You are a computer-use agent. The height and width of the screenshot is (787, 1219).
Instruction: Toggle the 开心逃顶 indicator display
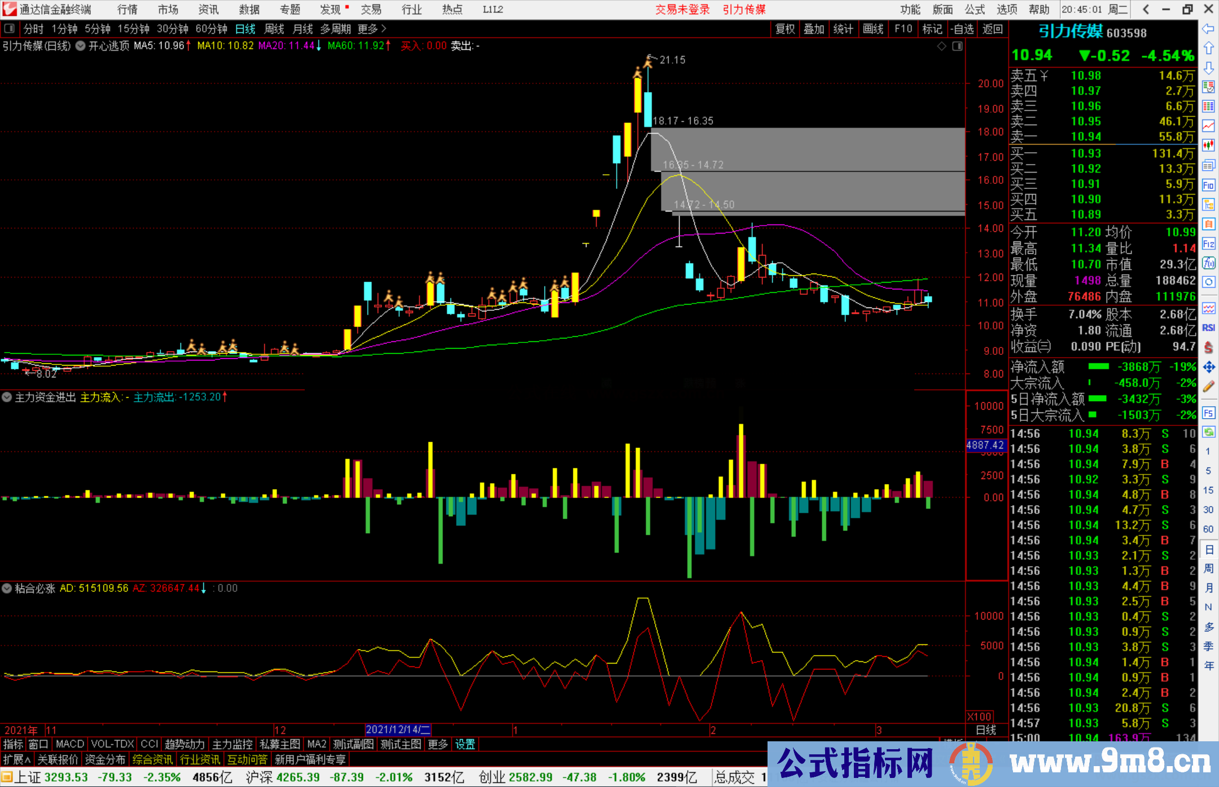(80, 46)
